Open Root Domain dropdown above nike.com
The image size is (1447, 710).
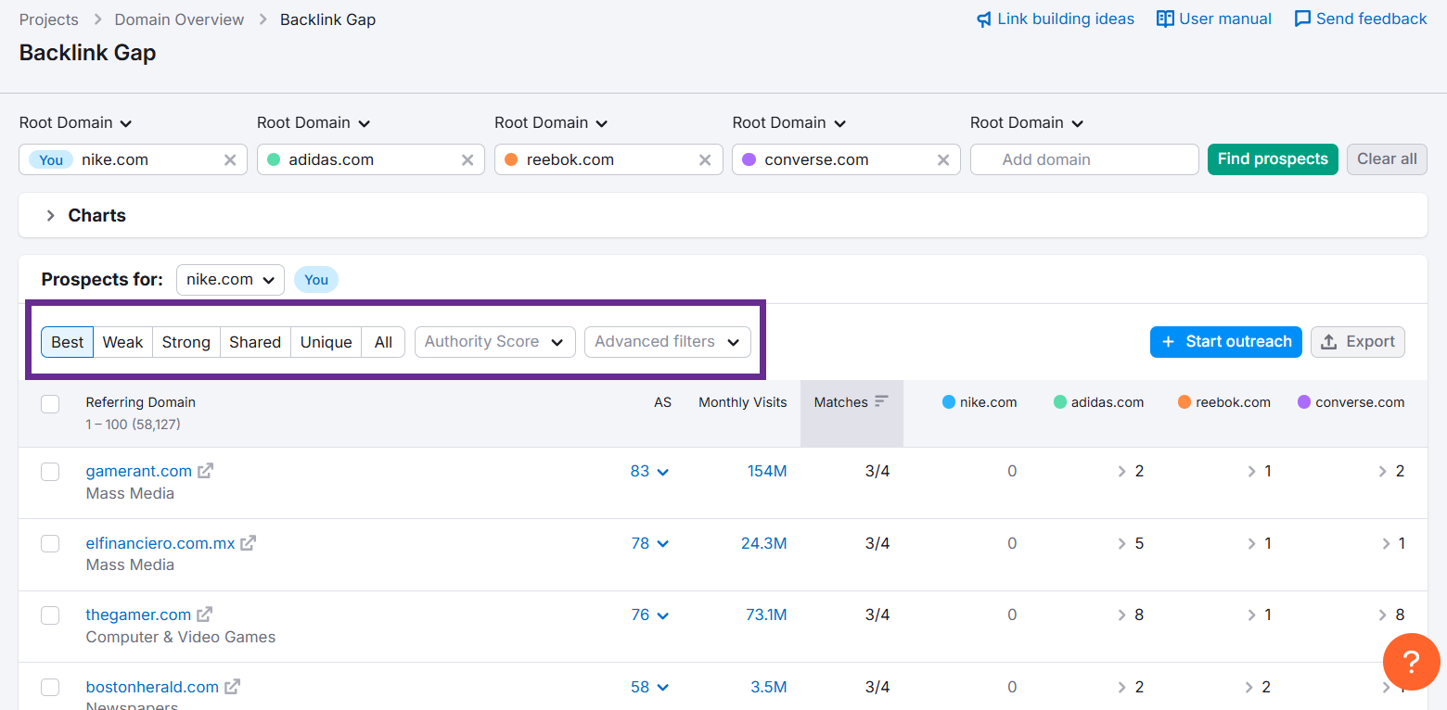pyautogui.click(x=76, y=122)
